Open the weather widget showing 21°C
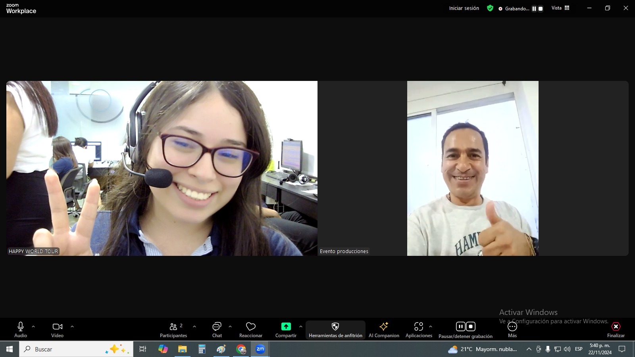Screen dimensions: 635x357 coord(482,349)
